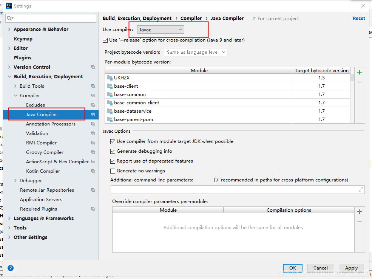Screen dimensions: 372x279
Task: Click the project-level icon beside Version Control
Action: (93, 67)
